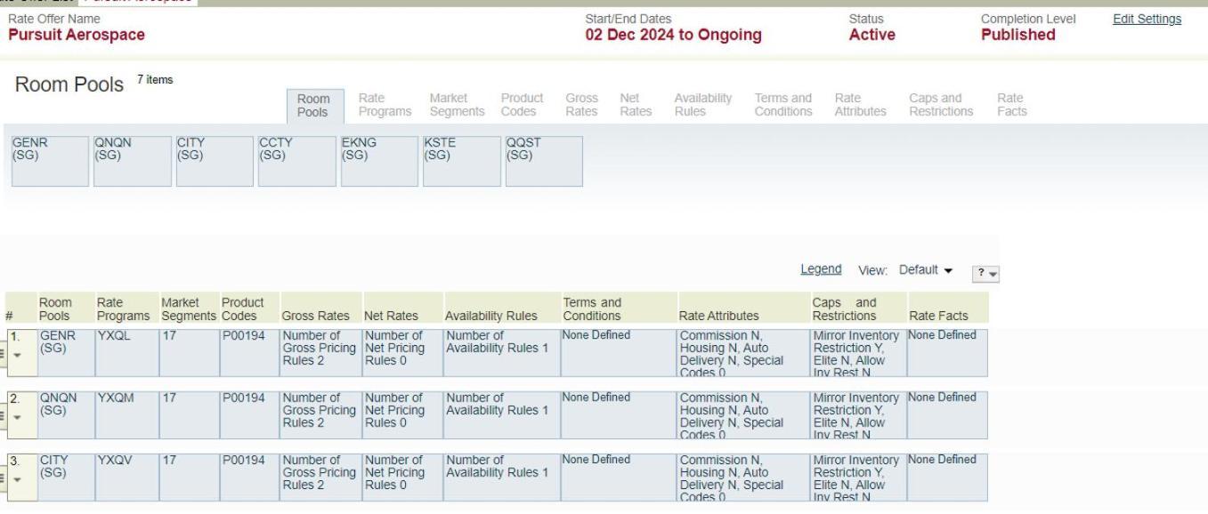Select the KSTE (SG) room pool tile

pyautogui.click(x=461, y=161)
